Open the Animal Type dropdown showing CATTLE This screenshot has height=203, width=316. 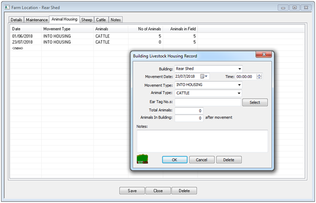[239, 93]
